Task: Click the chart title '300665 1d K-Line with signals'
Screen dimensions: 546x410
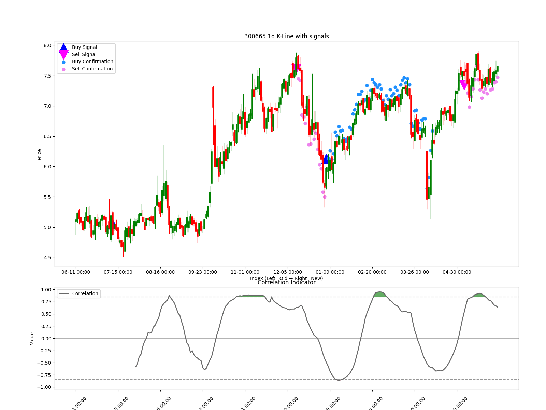Action: [287, 36]
